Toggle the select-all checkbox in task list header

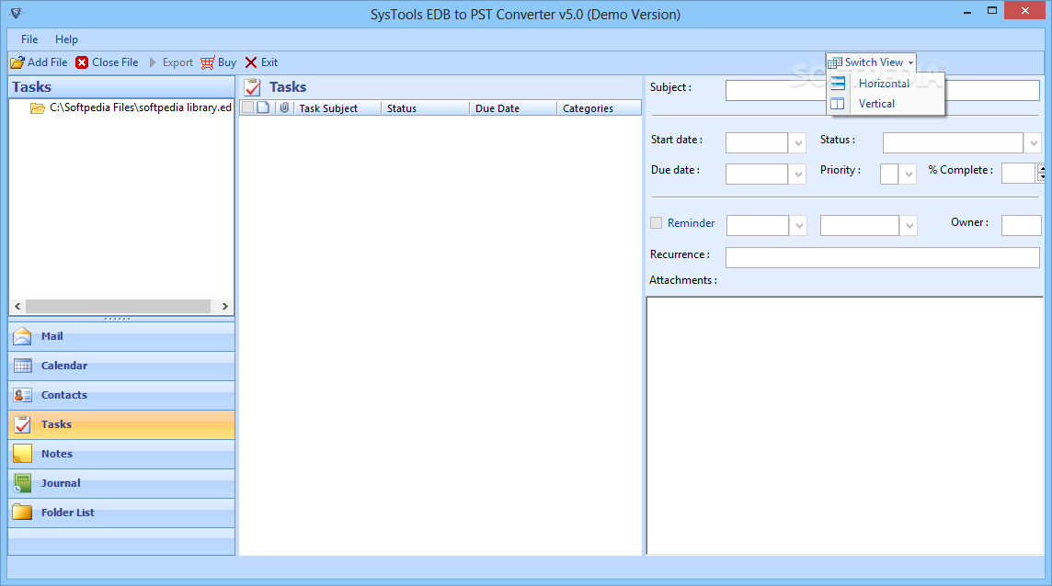tap(247, 108)
